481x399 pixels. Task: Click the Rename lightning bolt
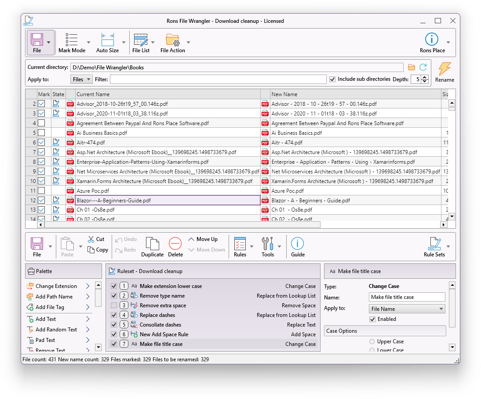[445, 68]
